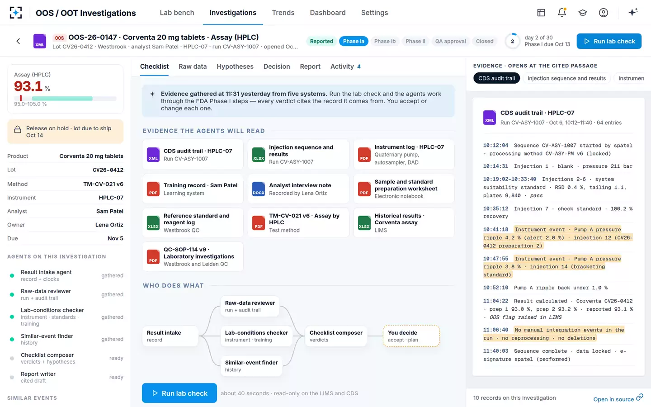651x407 pixels.
Task: Select the Closed stage pill
Action: click(485, 41)
